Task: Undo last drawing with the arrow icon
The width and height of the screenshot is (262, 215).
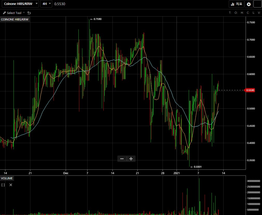Action: click(x=29, y=13)
